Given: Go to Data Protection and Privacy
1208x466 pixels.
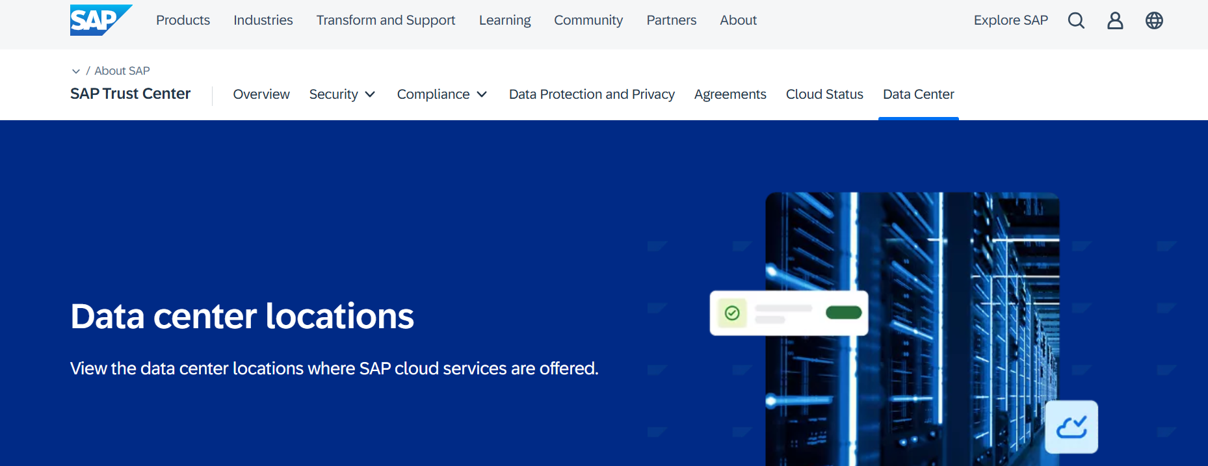Looking at the screenshot, I should tap(592, 94).
